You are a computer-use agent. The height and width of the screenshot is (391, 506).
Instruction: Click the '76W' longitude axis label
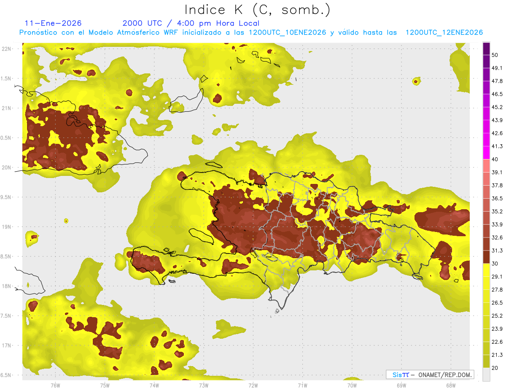[55, 385]
